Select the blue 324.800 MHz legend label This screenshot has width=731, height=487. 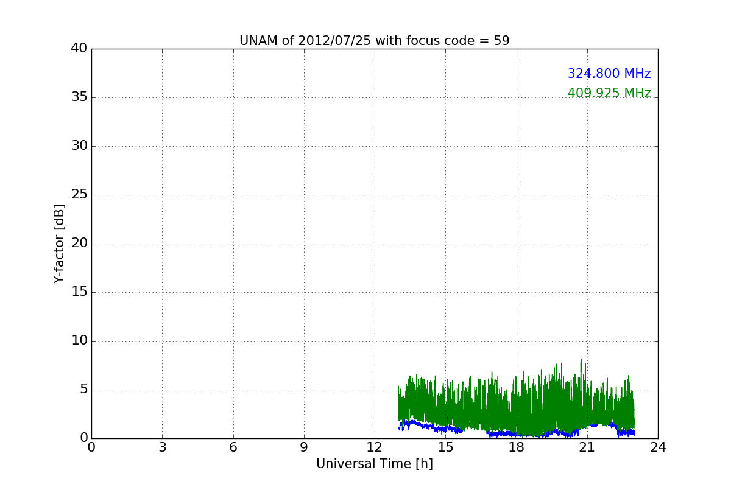[609, 74]
